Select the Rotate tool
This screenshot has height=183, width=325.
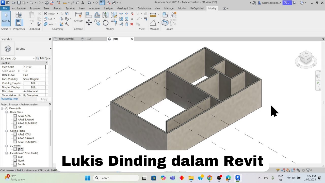[106, 23]
